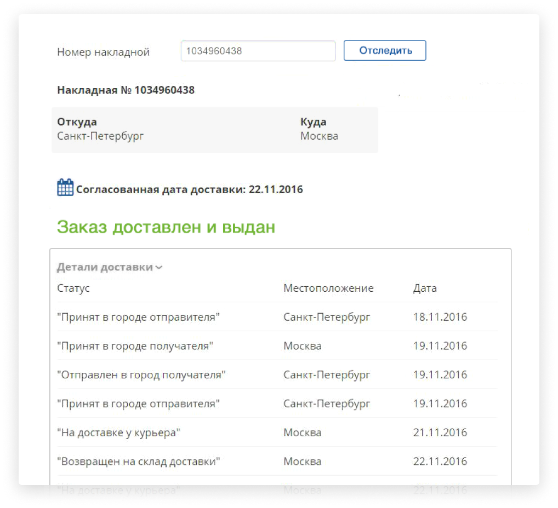Click the green 'Заказ доставлен и выдан' status
The width and height of the screenshot is (558, 508).
click(166, 227)
